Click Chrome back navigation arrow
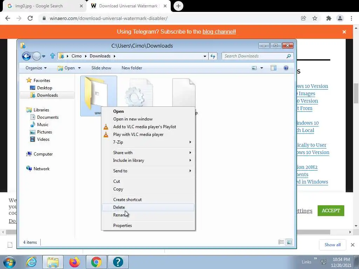Viewport: 359px width, 269px height. (8, 18)
